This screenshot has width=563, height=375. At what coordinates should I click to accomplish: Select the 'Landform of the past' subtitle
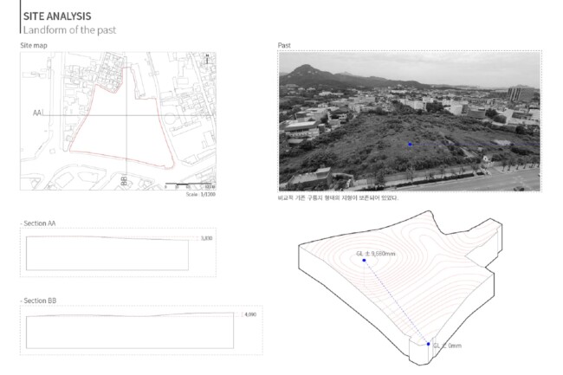coord(68,30)
